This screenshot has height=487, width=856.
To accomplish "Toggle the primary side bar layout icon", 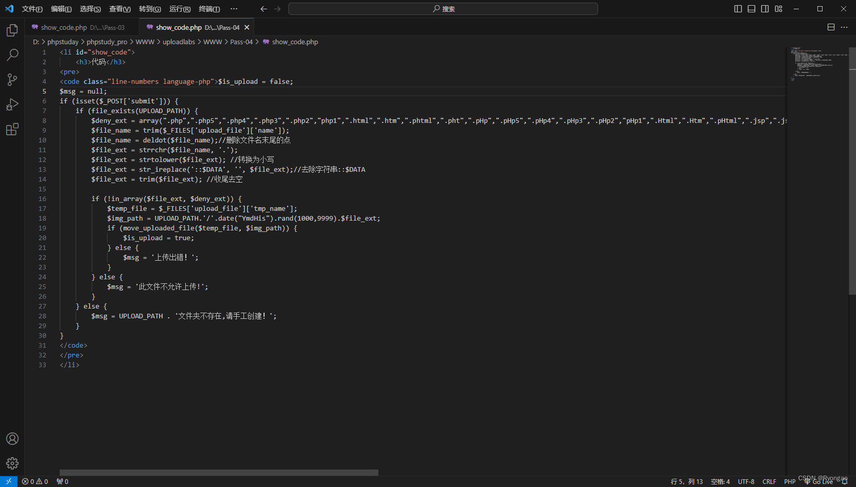I will click(738, 9).
